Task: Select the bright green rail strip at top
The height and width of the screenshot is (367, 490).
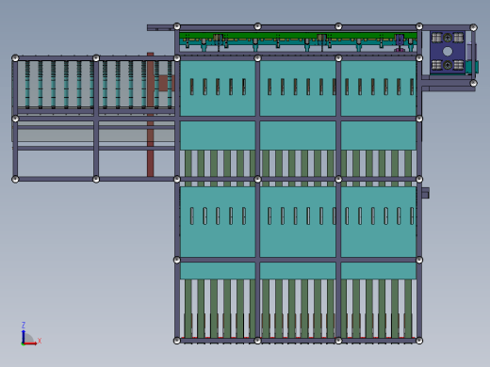Action: click(298, 36)
